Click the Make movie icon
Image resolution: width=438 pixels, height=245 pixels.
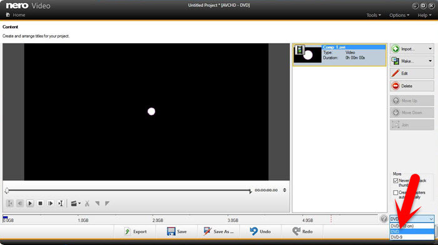(x=395, y=61)
